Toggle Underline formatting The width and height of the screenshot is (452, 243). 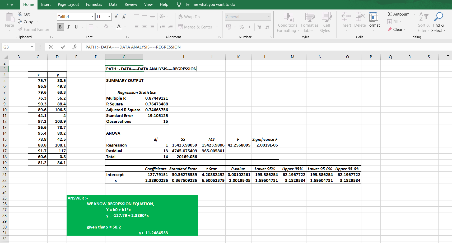[x=76, y=27]
